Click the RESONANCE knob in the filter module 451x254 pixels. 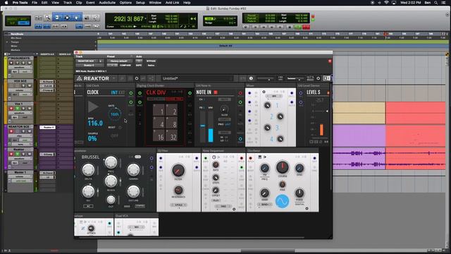pos(178,190)
